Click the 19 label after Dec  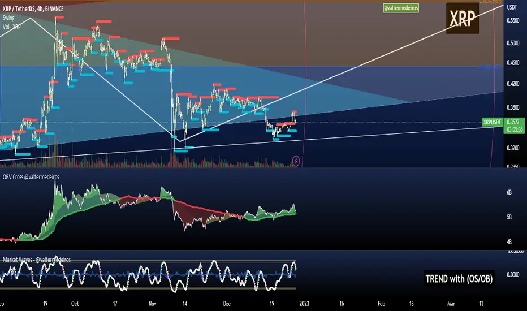tap(272, 304)
